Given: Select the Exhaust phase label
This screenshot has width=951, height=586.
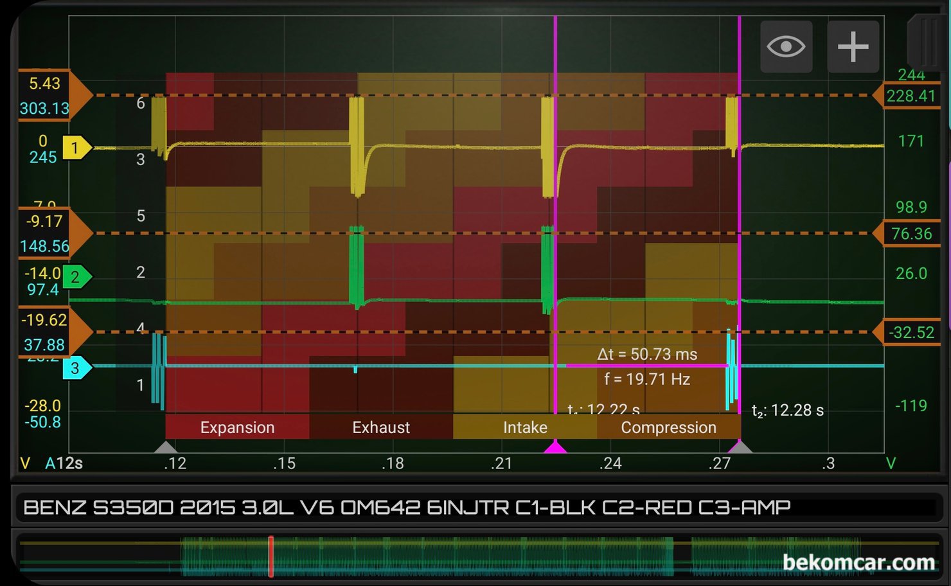Looking at the screenshot, I should 381,427.
